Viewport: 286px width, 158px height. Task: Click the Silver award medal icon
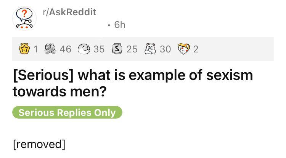coord(117,49)
